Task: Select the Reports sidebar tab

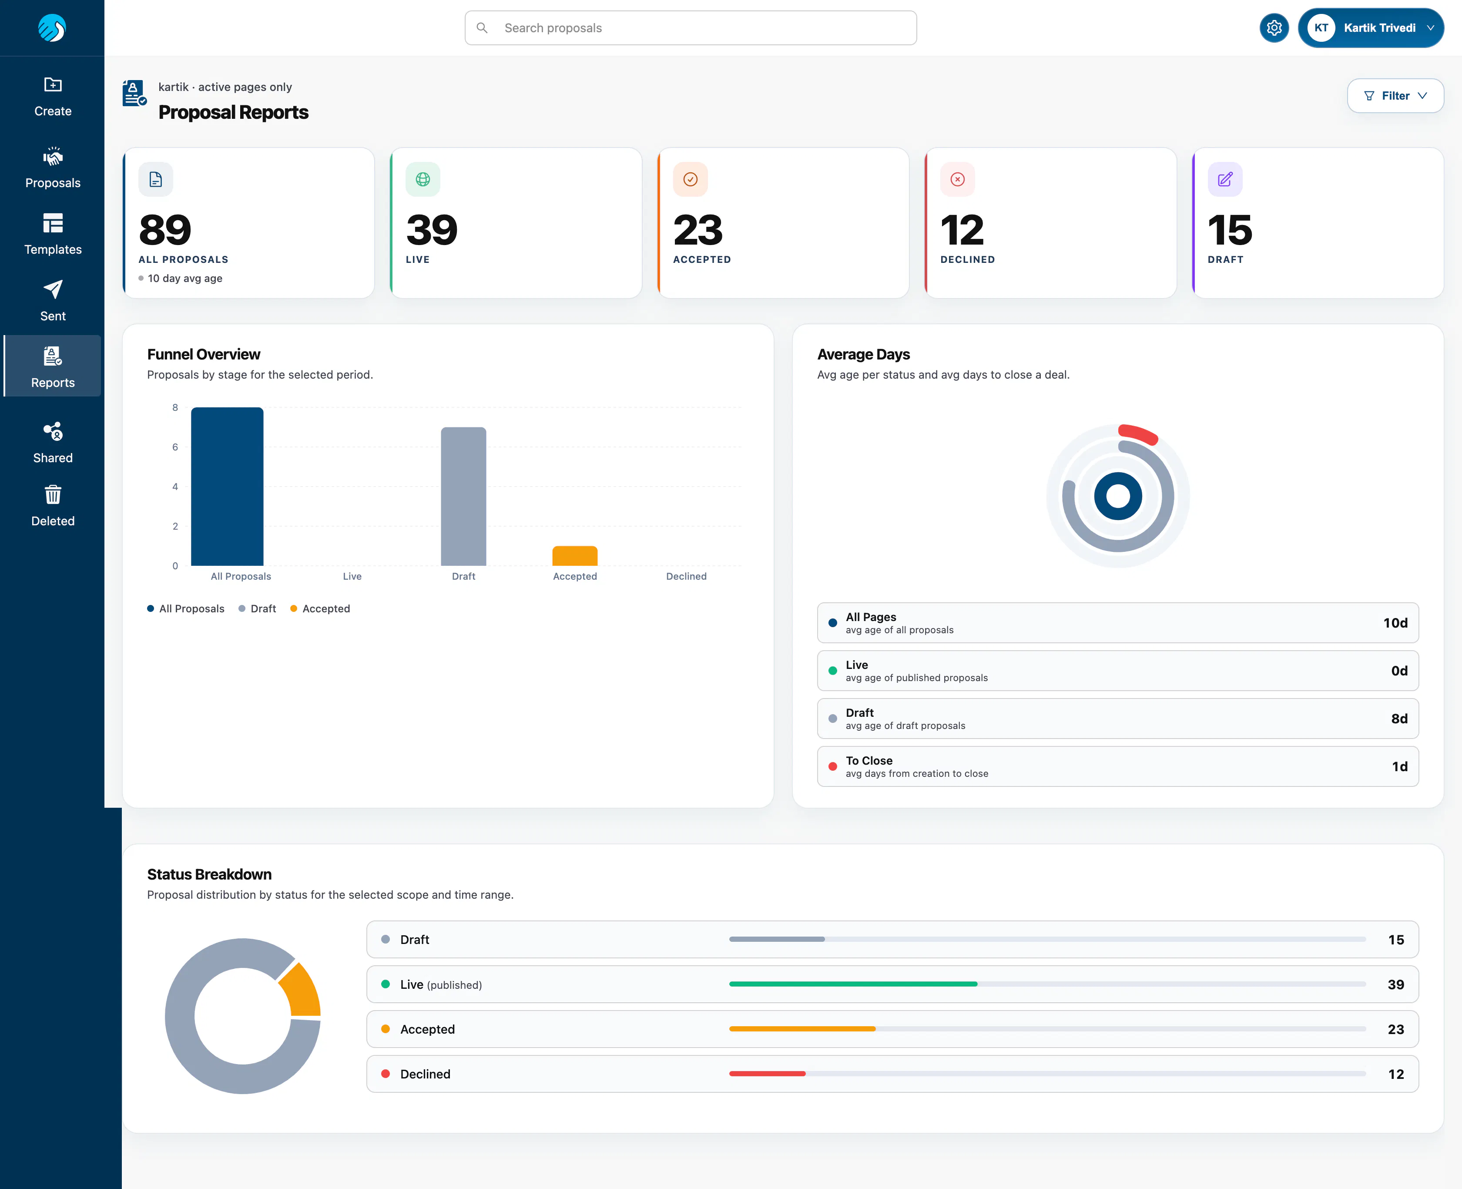Action: pos(53,366)
